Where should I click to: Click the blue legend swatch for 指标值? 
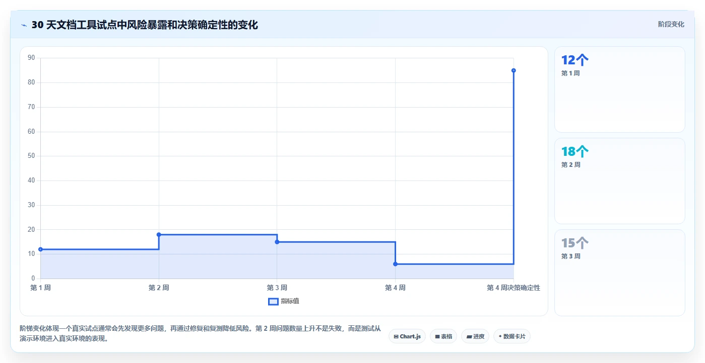(x=273, y=301)
